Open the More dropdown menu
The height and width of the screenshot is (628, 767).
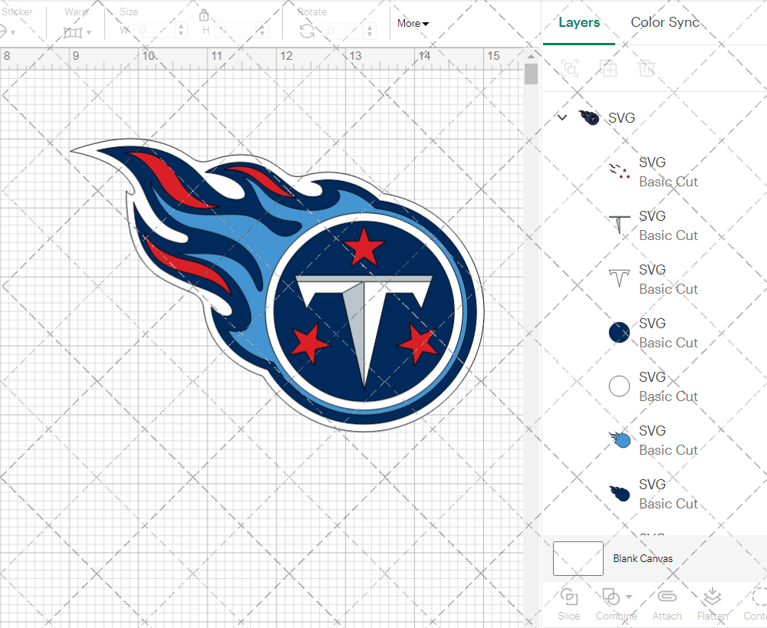[x=413, y=23]
